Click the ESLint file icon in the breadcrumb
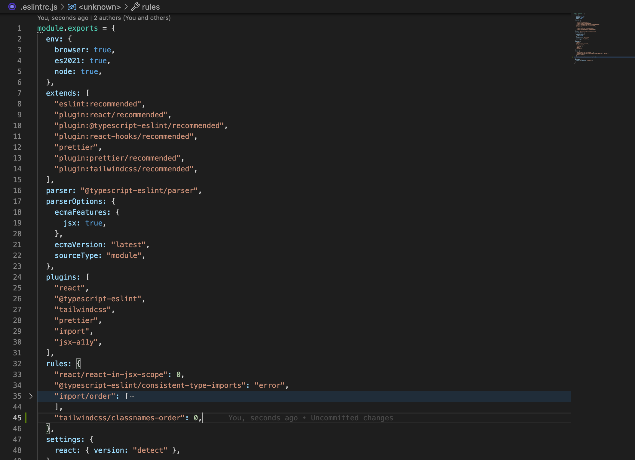 (12, 7)
